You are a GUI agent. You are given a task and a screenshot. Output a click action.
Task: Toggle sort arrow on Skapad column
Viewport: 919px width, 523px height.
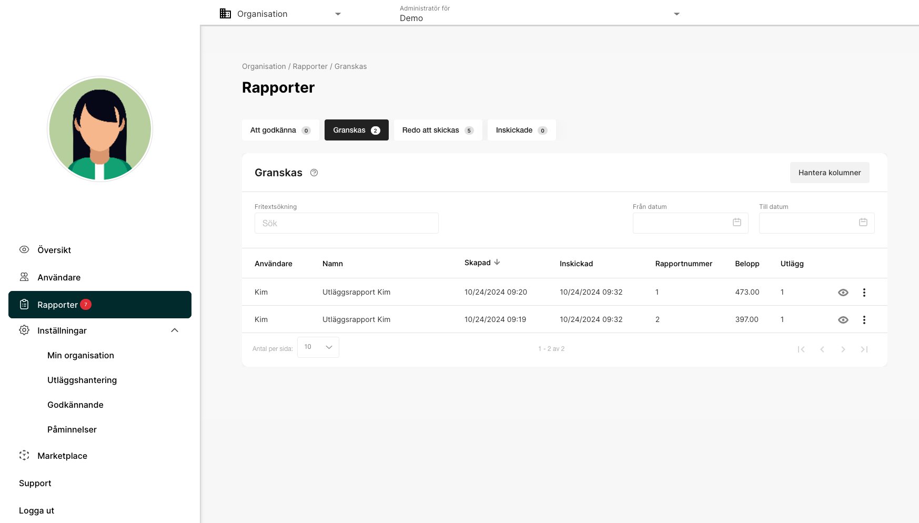pyautogui.click(x=497, y=262)
